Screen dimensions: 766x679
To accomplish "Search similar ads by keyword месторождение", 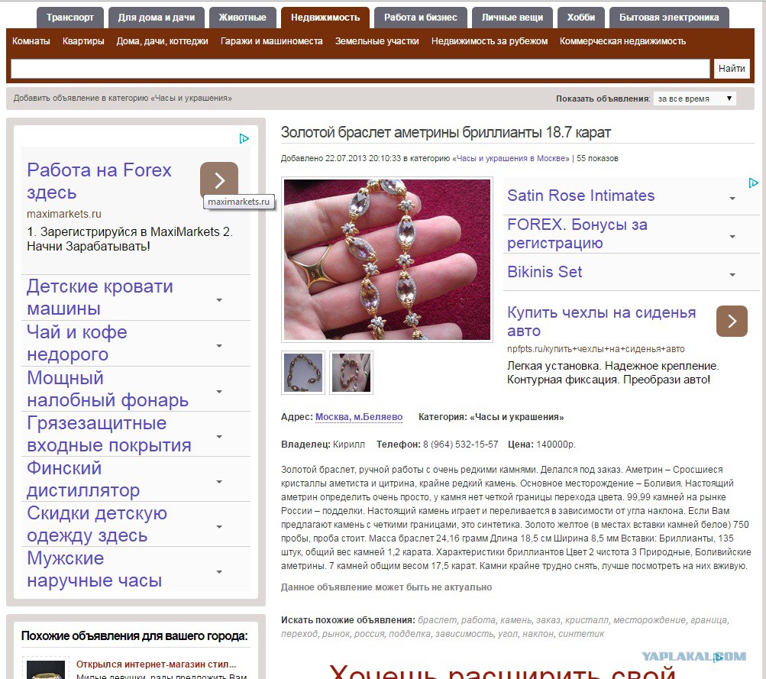I will 651,620.
